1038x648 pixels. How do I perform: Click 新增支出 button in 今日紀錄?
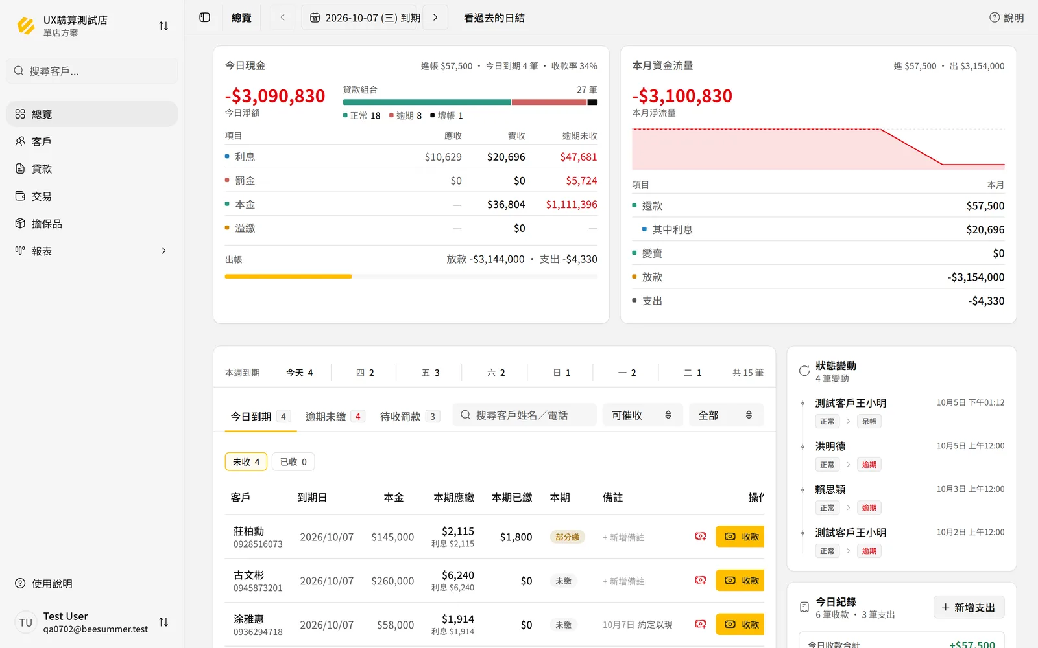[969, 607]
